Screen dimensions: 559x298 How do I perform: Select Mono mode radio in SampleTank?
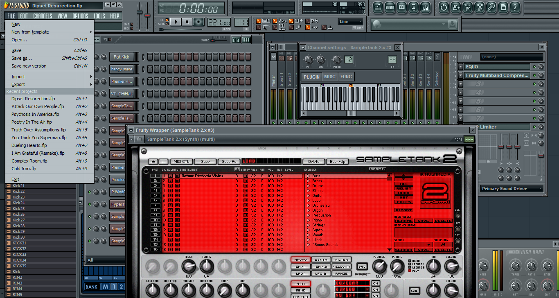click(x=410, y=261)
